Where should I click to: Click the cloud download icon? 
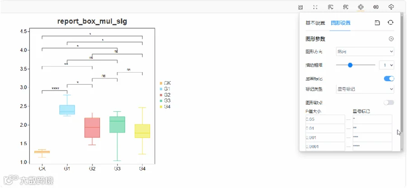click(391, 7)
